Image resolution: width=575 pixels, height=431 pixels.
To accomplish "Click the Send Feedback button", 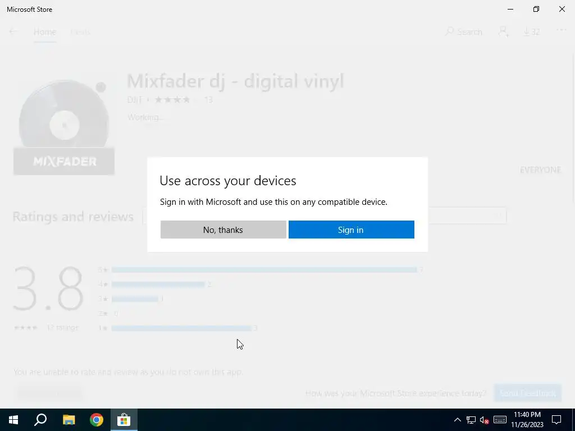I will click(x=528, y=393).
